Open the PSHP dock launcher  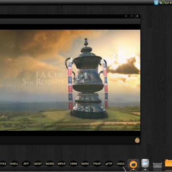click(x=97, y=163)
